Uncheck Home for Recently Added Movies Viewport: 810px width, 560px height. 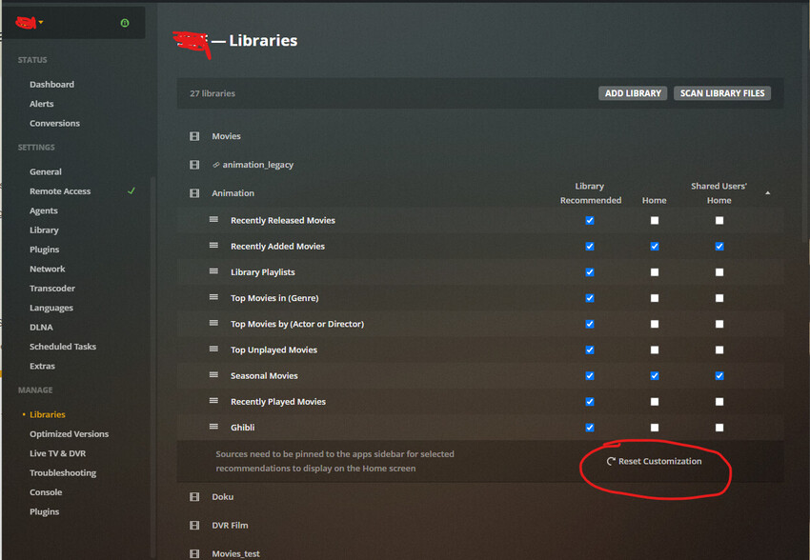click(x=655, y=247)
